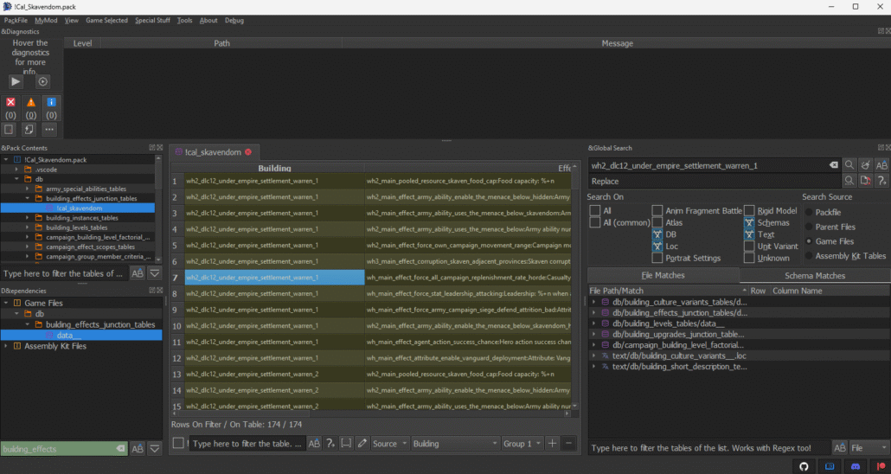891x474 pixels.
Task: Select the Packfile search source
Action: [809, 212]
